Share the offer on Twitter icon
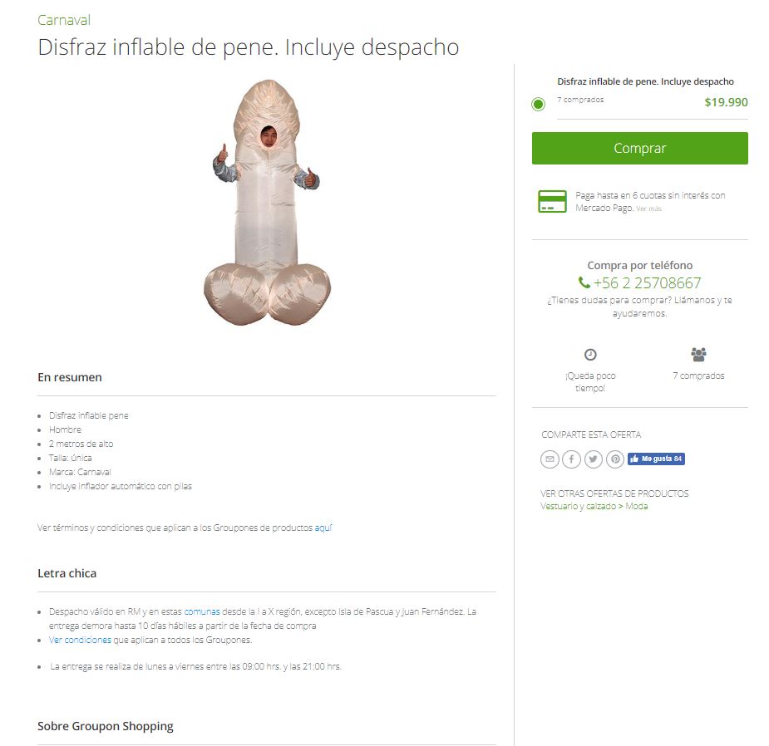 pyautogui.click(x=594, y=459)
